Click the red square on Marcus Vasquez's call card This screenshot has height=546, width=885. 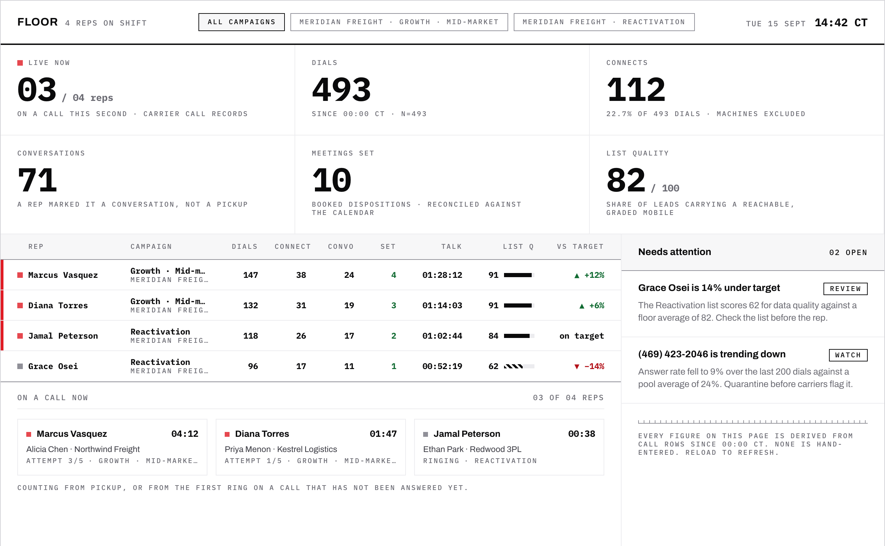click(29, 434)
